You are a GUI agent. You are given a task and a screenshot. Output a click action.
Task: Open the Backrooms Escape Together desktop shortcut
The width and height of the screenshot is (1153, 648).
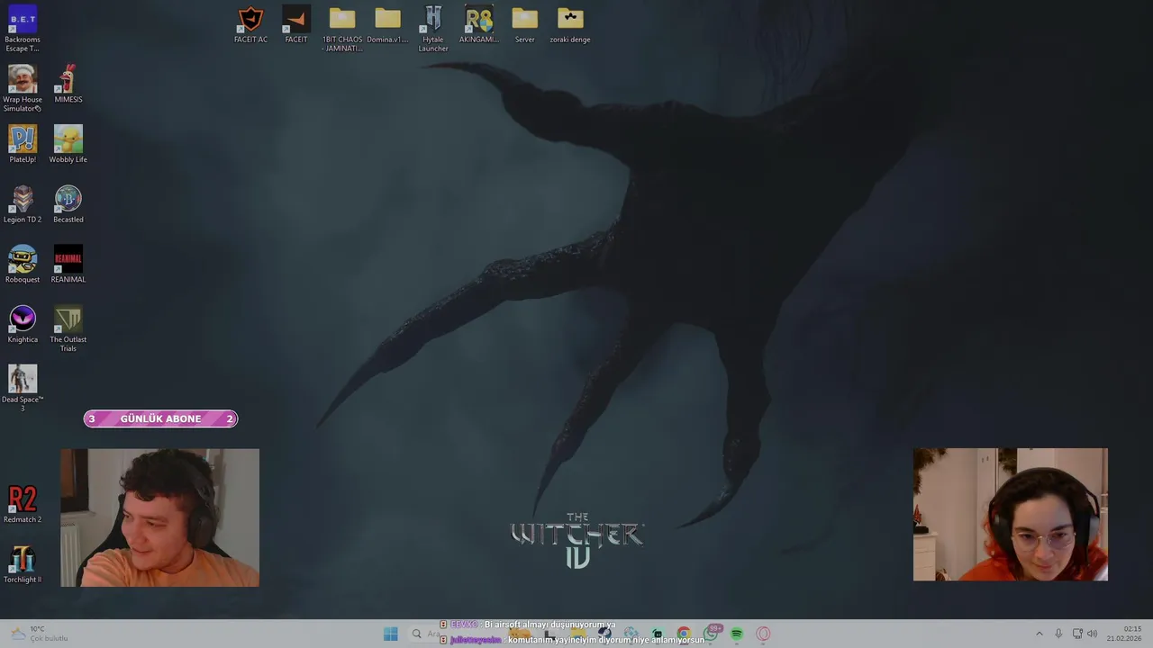coord(23,29)
